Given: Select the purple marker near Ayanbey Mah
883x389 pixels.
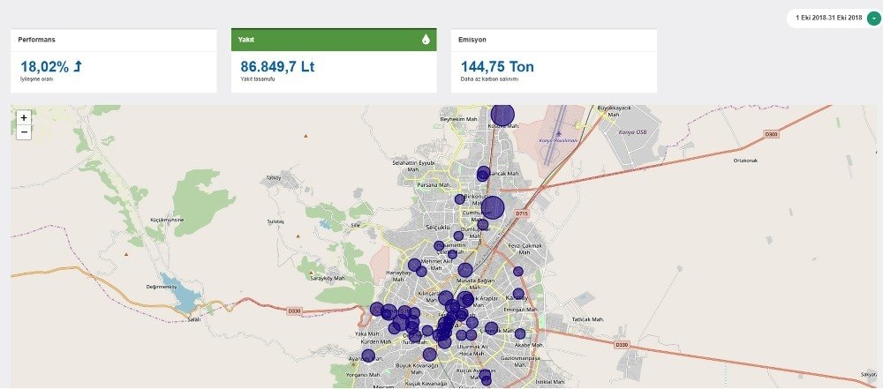Looking at the screenshot, I should point(368,355).
